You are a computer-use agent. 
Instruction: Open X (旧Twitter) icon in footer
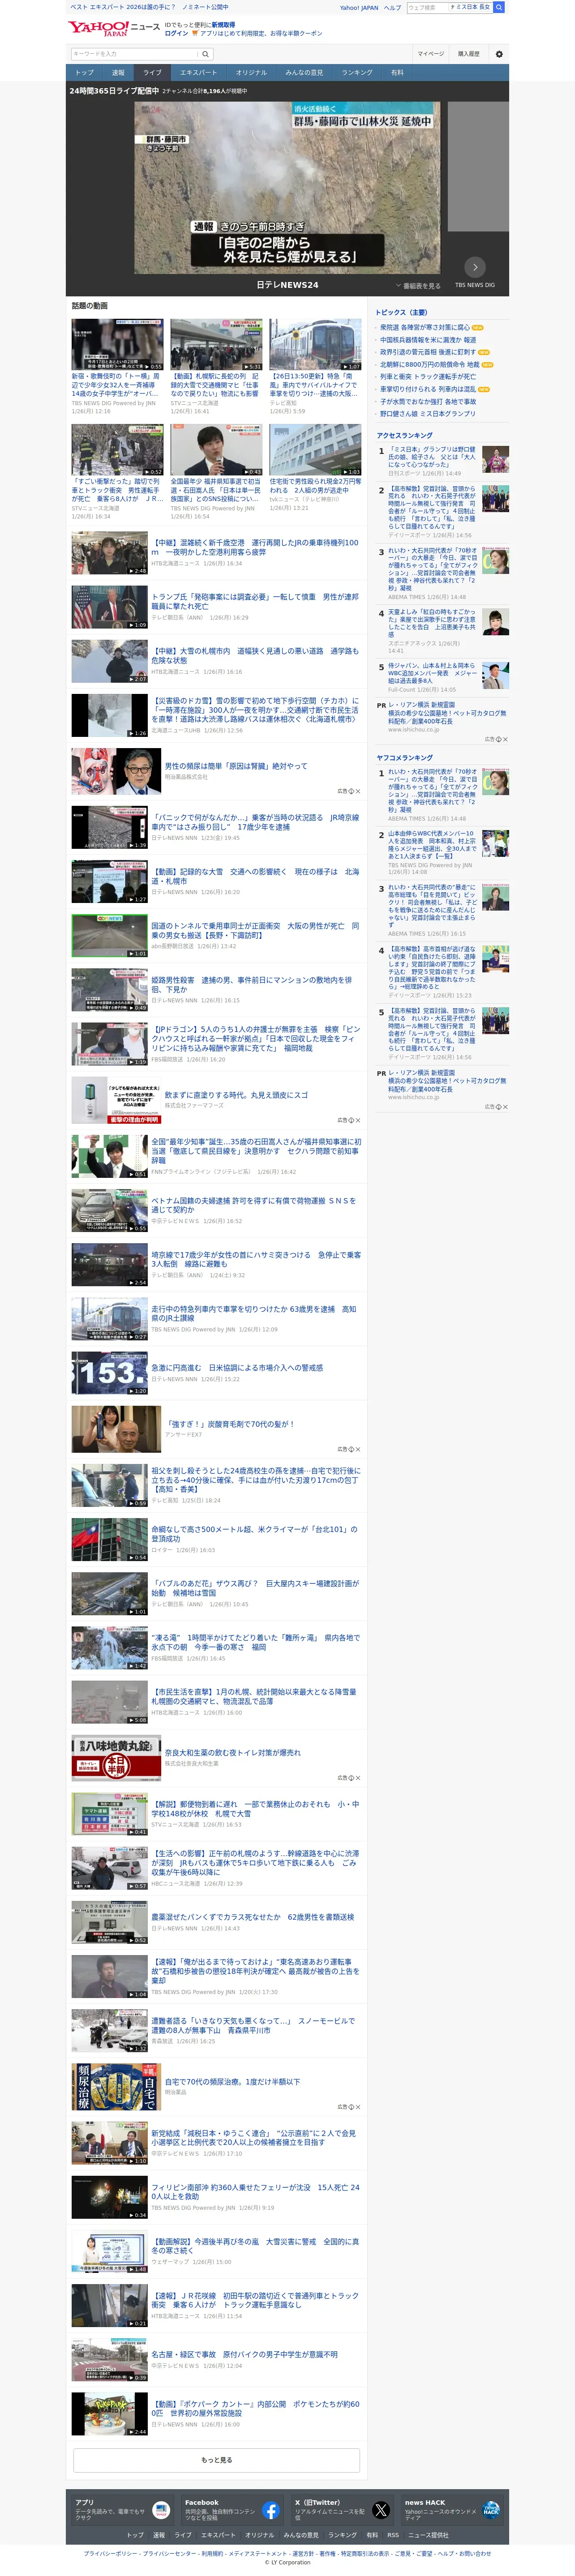pyautogui.click(x=381, y=2510)
